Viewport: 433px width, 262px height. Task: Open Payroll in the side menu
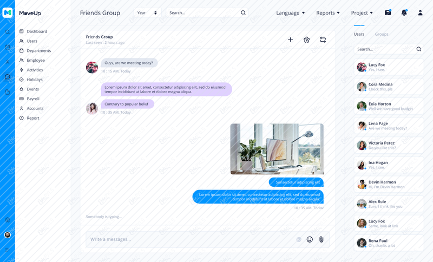click(x=29, y=99)
